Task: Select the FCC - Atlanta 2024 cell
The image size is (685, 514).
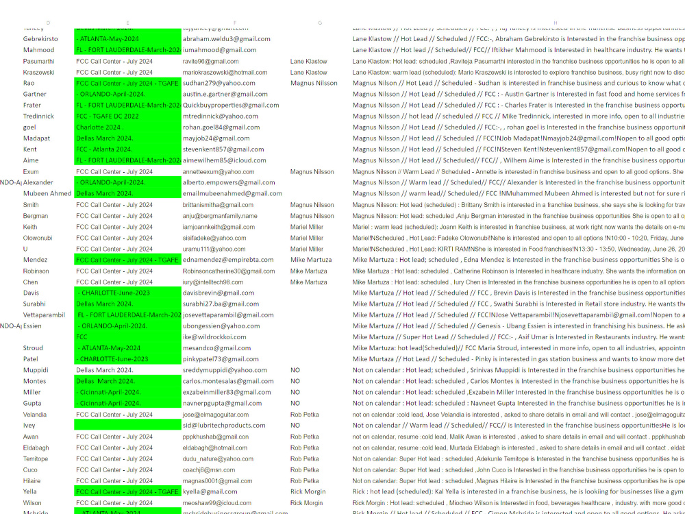Action: coord(127,149)
